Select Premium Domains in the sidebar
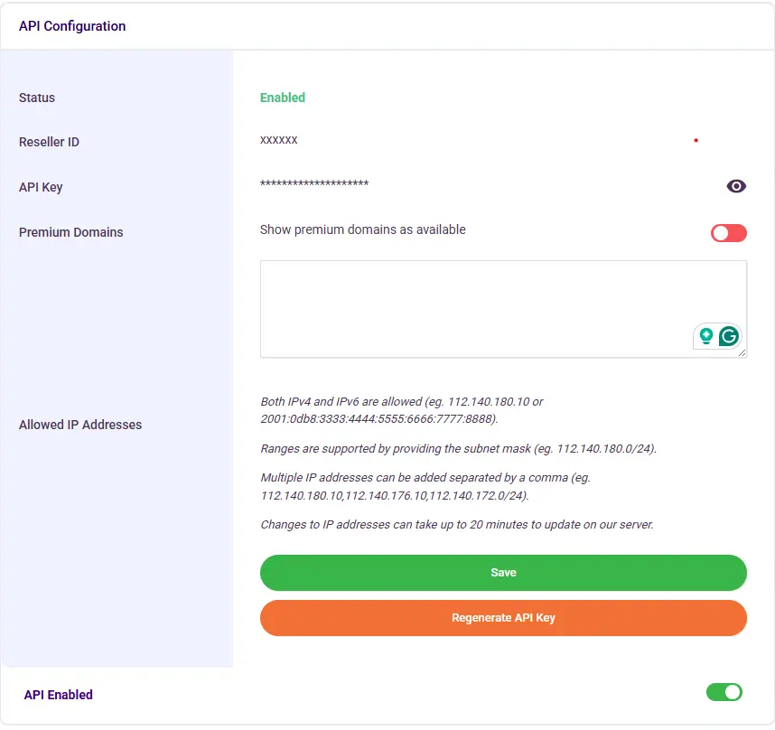 70,232
